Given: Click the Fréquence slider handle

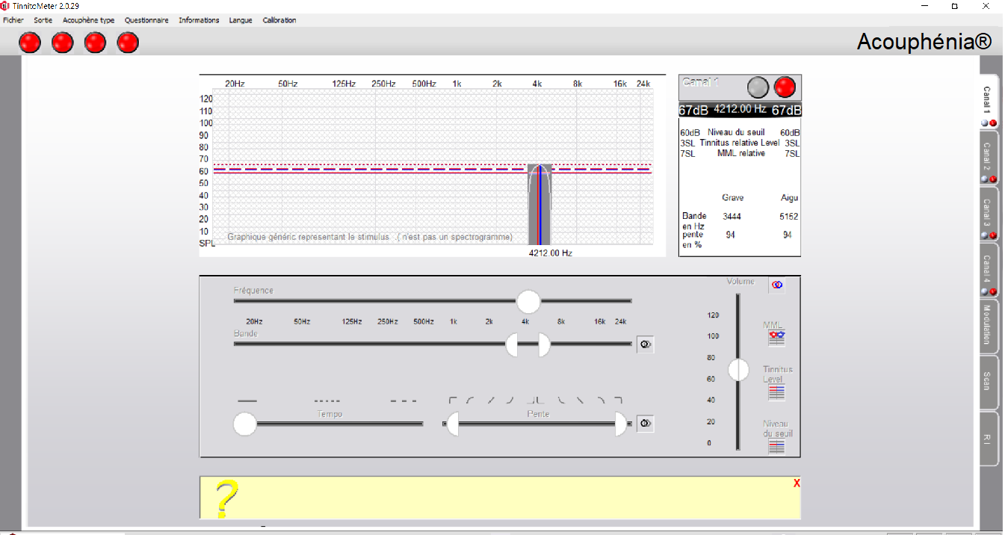Looking at the screenshot, I should pyautogui.click(x=528, y=302).
